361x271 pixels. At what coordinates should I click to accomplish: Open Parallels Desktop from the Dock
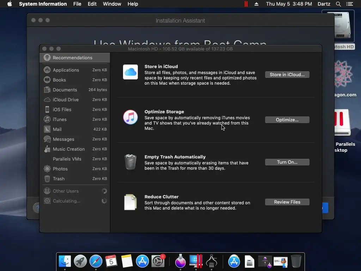pyautogui.click(x=196, y=261)
